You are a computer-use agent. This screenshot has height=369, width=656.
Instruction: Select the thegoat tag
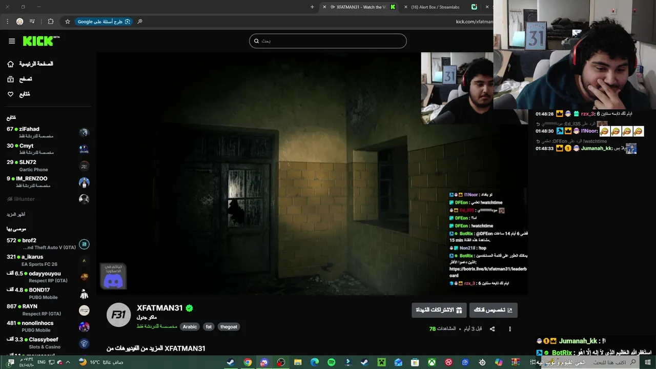pos(229,326)
